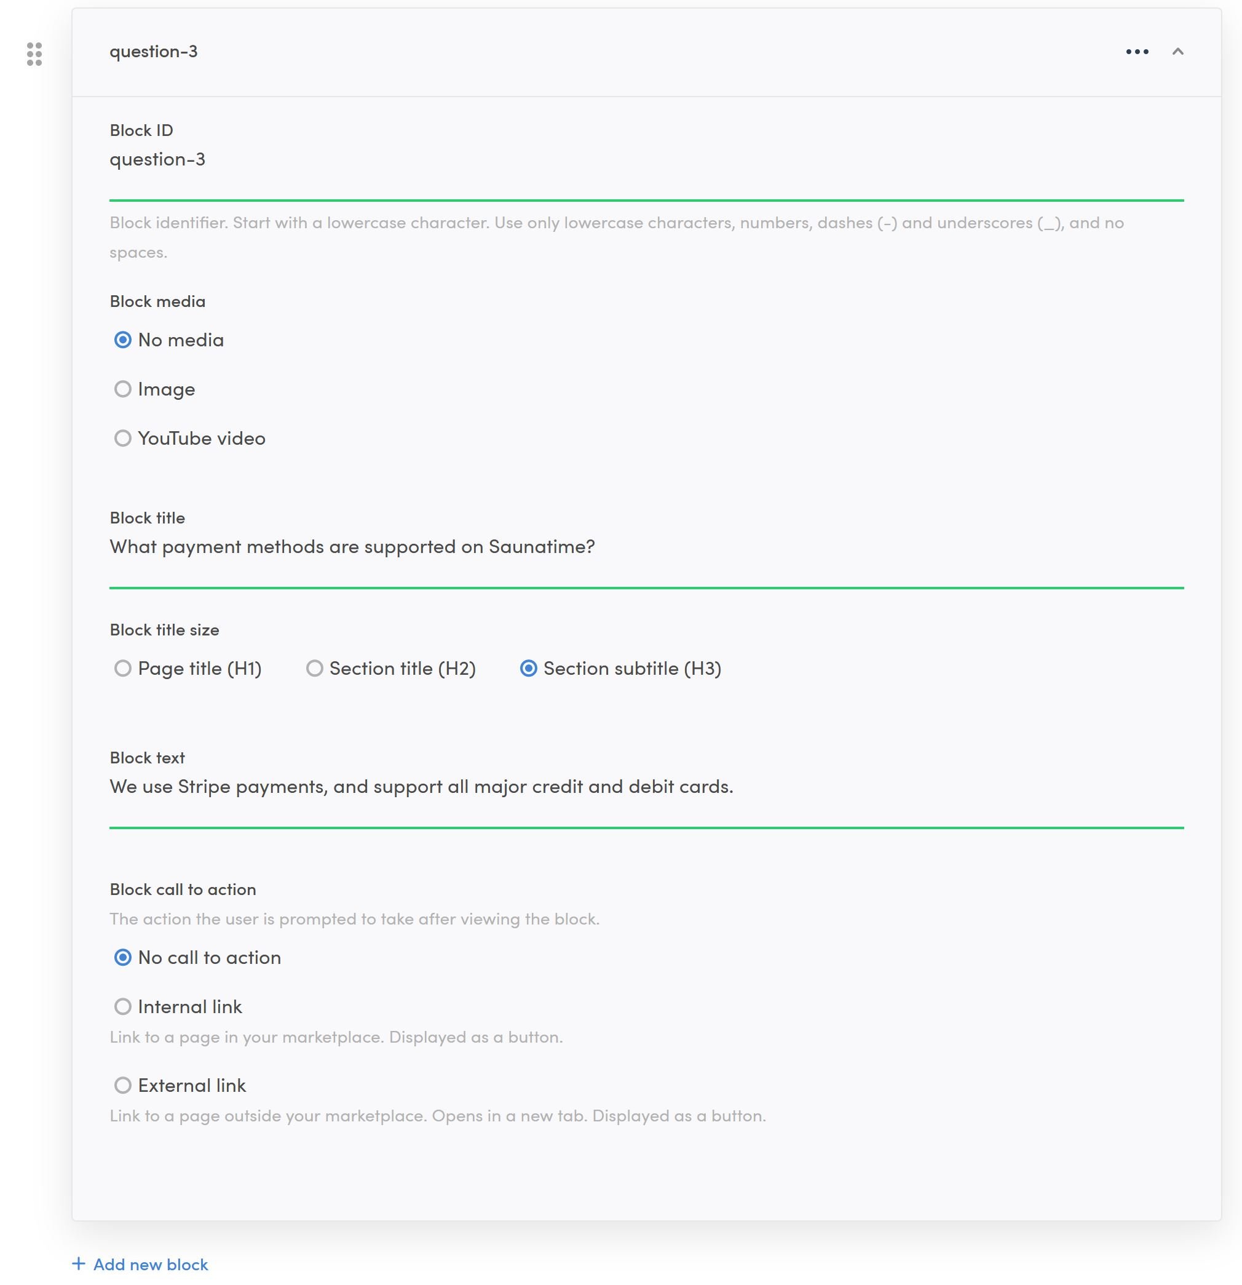
Task: Click the Block title size label
Action: point(164,630)
